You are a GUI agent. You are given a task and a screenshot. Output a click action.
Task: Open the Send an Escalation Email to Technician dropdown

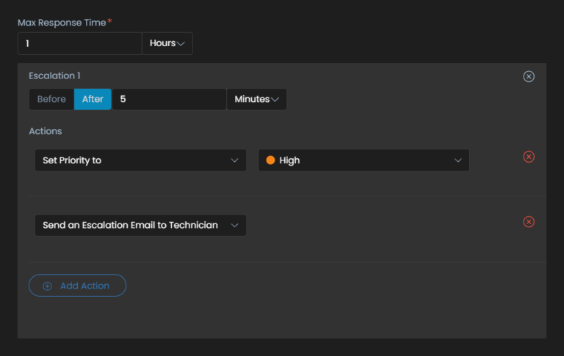coord(140,226)
